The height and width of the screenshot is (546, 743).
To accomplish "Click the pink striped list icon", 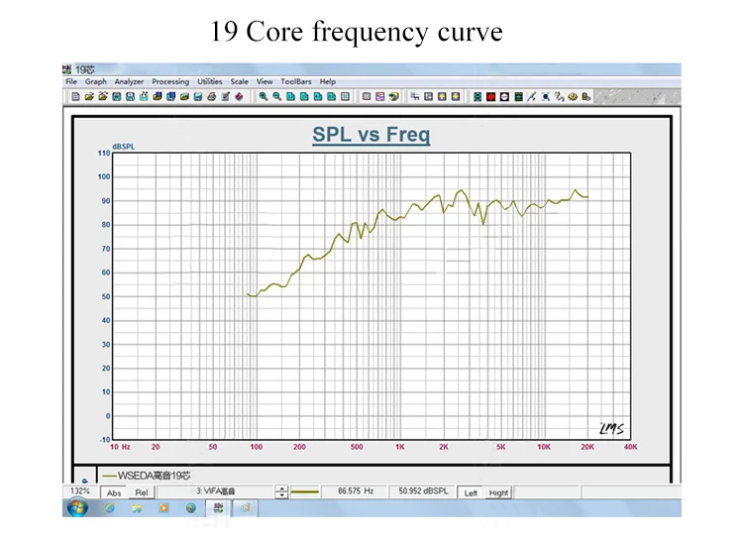I will coord(380,97).
